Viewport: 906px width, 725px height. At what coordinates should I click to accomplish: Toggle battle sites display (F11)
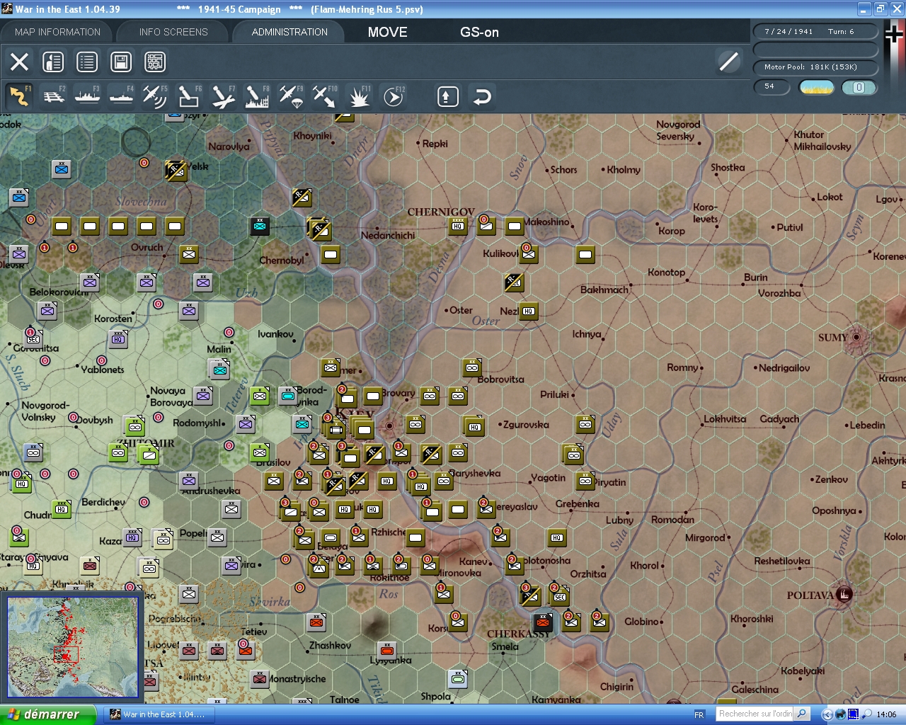pyautogui.click(x=359, y=96)
